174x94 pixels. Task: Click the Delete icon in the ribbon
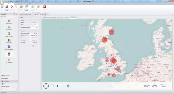[12, 8]
